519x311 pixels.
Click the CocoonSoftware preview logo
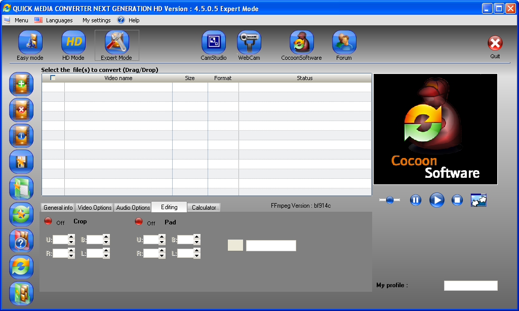click(x=435, y=129)
